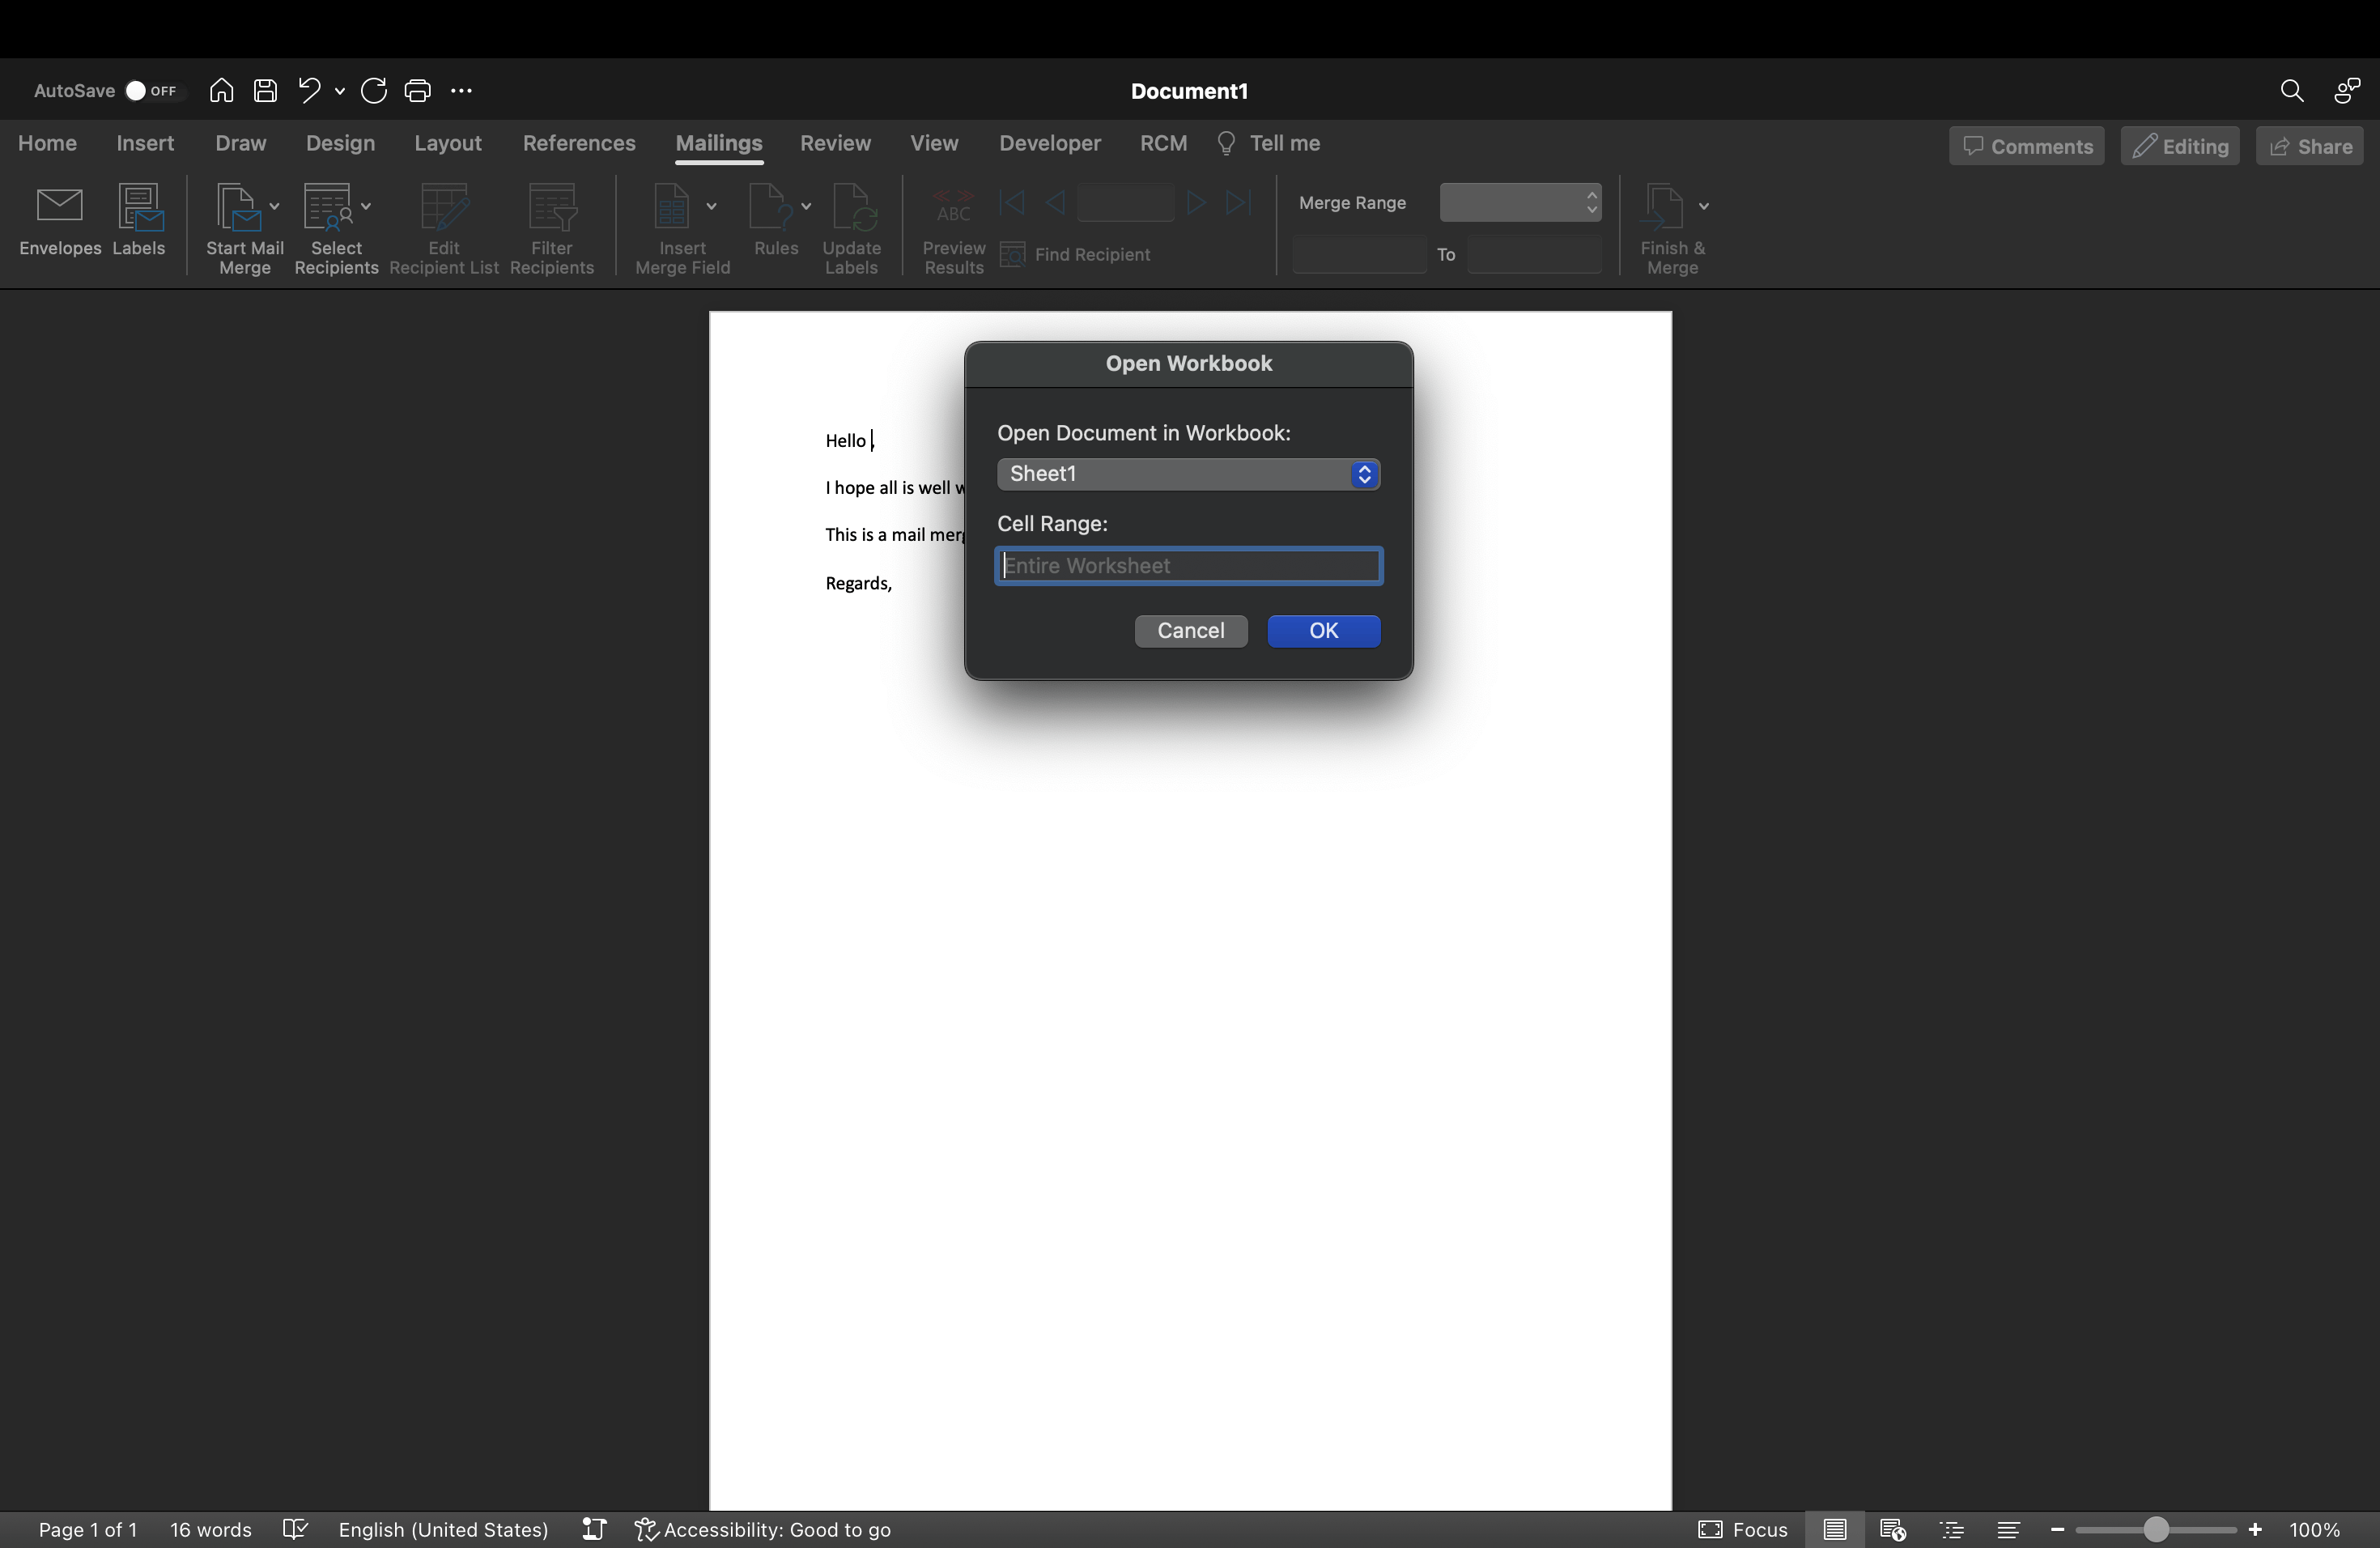Open the Undo history arrow

click(x=340, y=91)
